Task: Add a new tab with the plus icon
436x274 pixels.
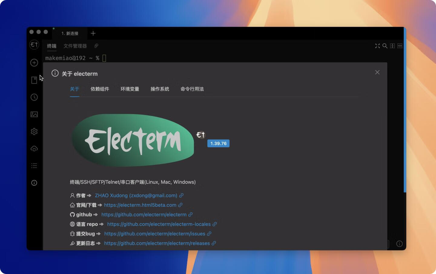Action: tap(93, 33)
